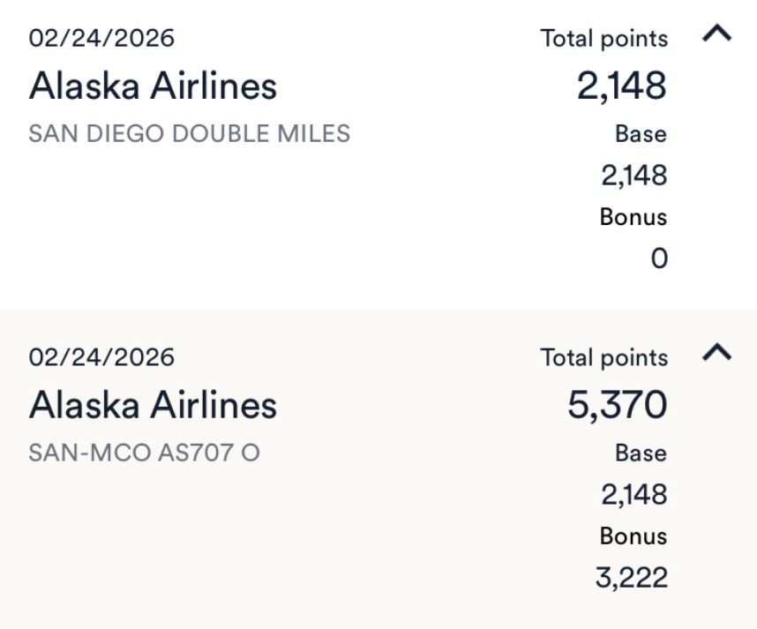Collapse the San Diego Double Miles entry chevron
Image resolution: width=757 pixels, height=629 pixels.
coord(716,34)
